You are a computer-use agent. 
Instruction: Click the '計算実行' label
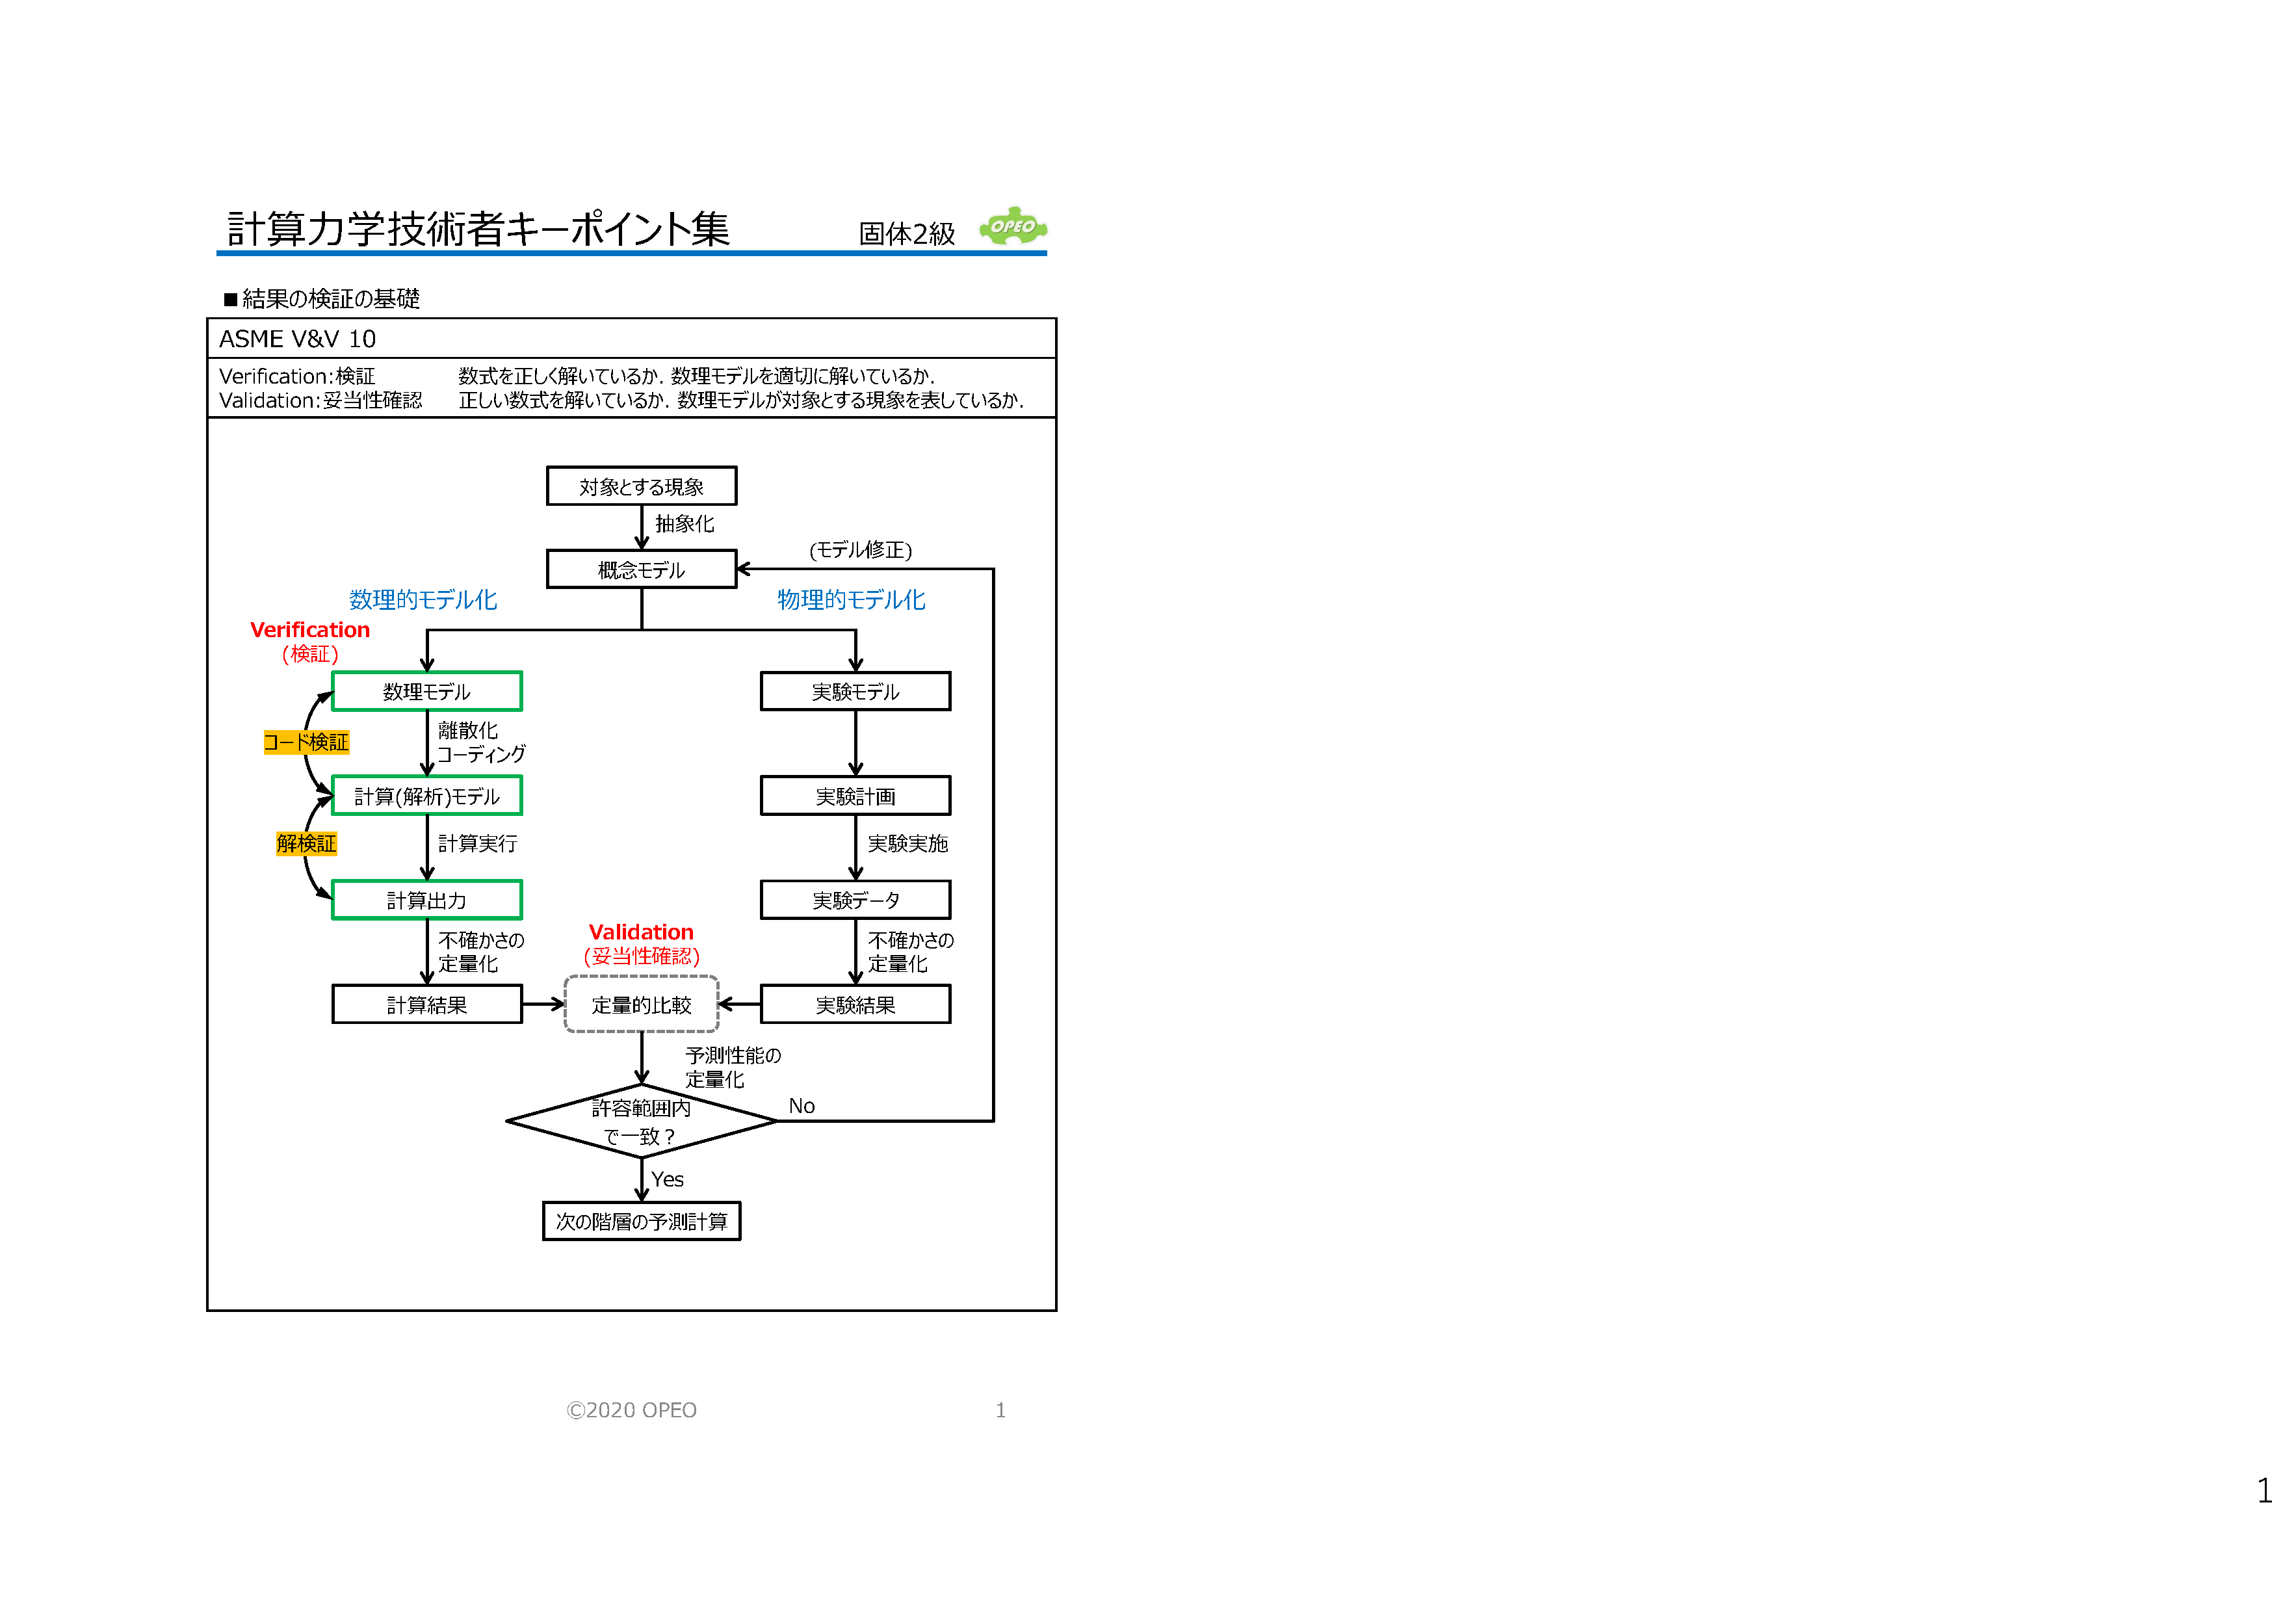click(478, 844)
